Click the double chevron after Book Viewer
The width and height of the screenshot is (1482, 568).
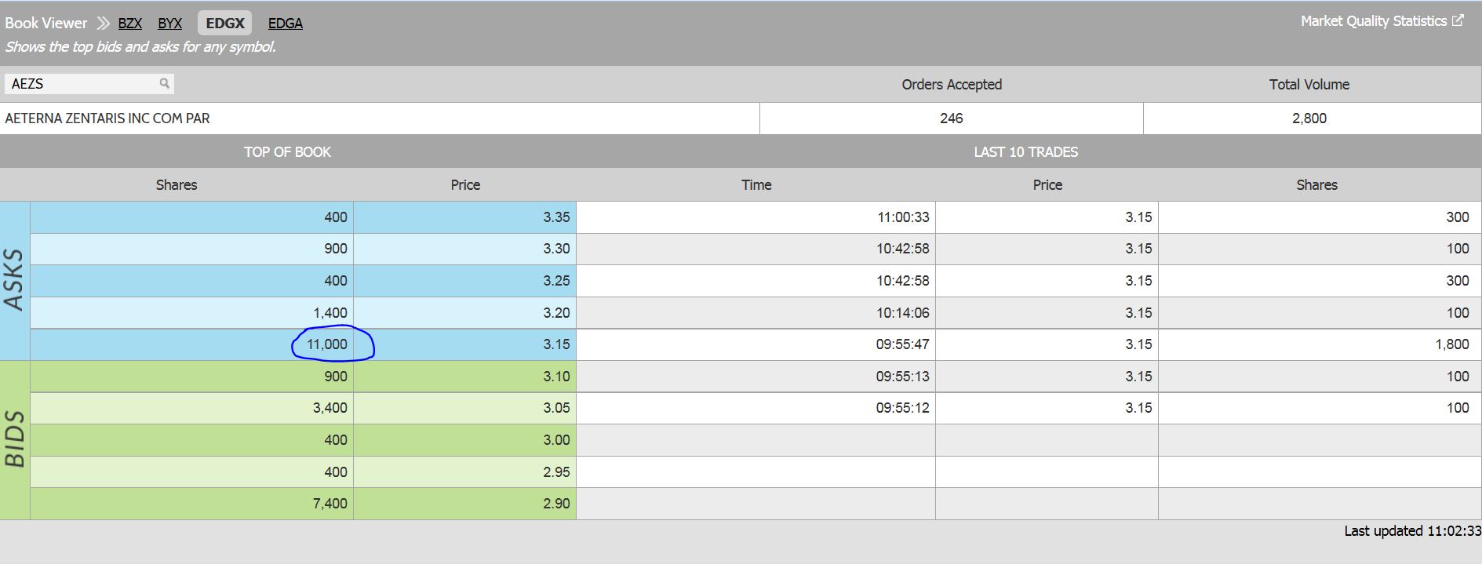pyautogui.click(x=103, y=24)
